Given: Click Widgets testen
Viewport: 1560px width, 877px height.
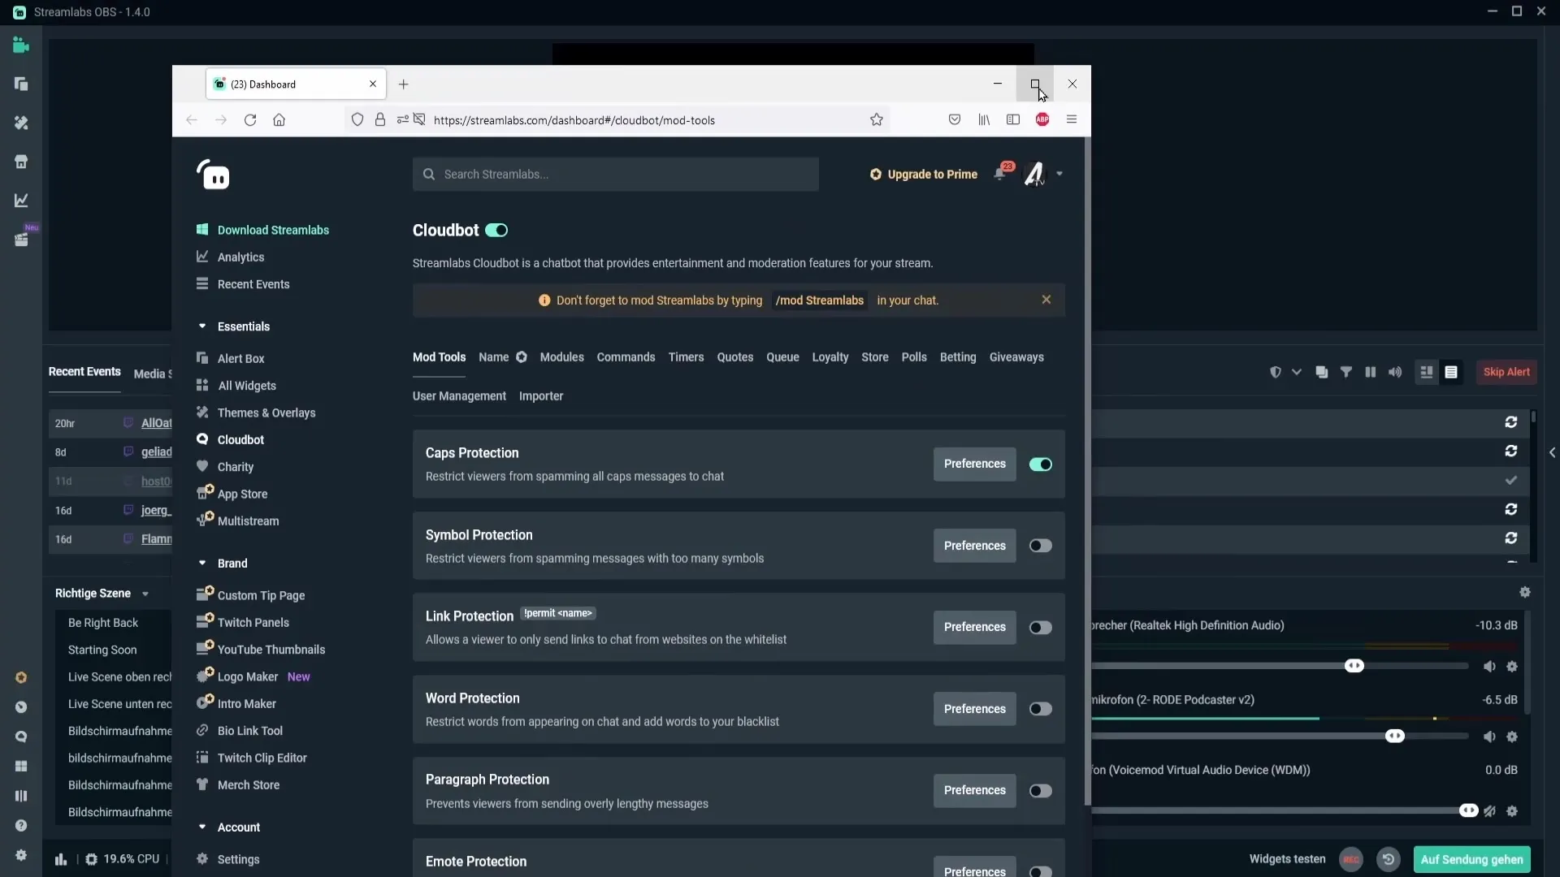Looking at the screenshot, I should pos(1287,859).
